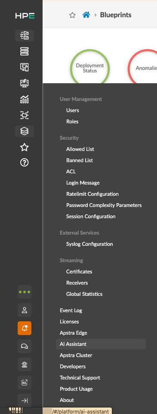157x414 pixels.
Task: Click the Security section header
Action: (x=69, y=138)
